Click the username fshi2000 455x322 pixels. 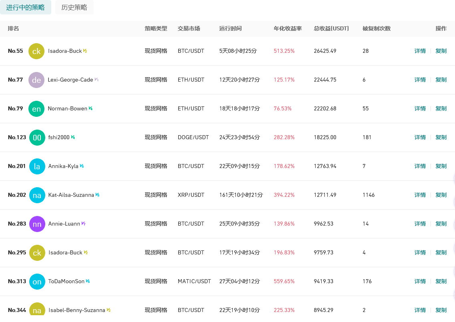pos(59,137)
